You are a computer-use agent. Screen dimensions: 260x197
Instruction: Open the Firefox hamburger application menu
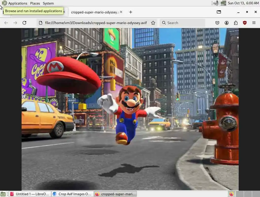(x=254, y=23)
